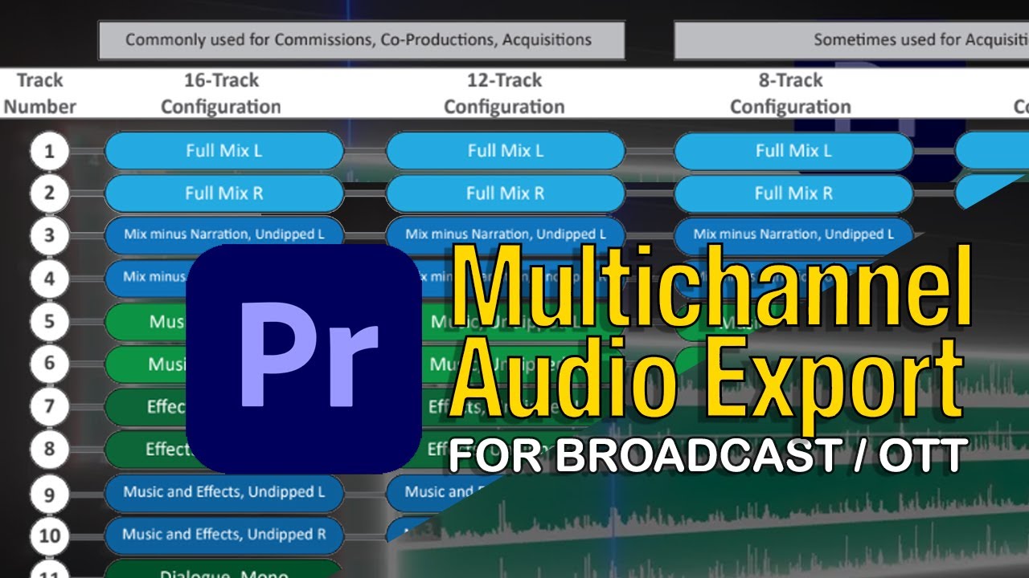Screen dimensions: 1029x578
Task: Click the 'Track Number' column header
Action: pos(39,93)
